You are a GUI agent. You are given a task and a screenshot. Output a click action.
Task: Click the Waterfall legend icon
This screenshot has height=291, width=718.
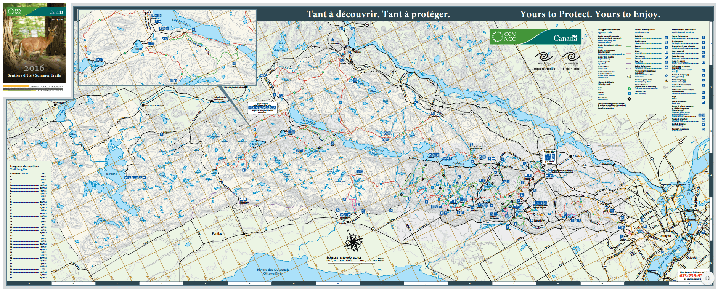666,52
